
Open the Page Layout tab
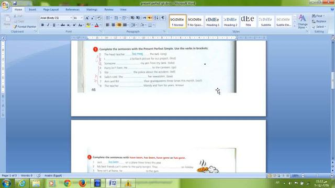(x=51, y=9)
